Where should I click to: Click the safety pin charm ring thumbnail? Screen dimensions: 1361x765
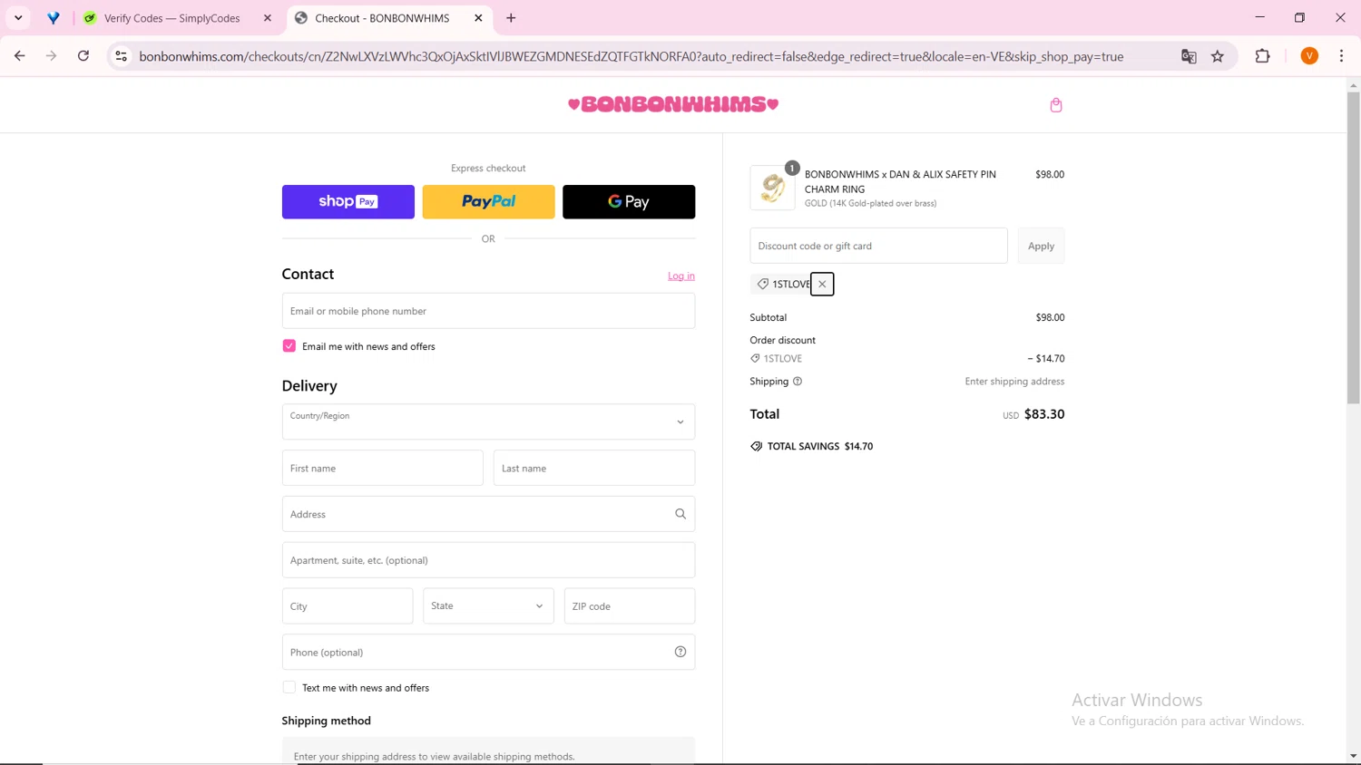pos(773,188)
